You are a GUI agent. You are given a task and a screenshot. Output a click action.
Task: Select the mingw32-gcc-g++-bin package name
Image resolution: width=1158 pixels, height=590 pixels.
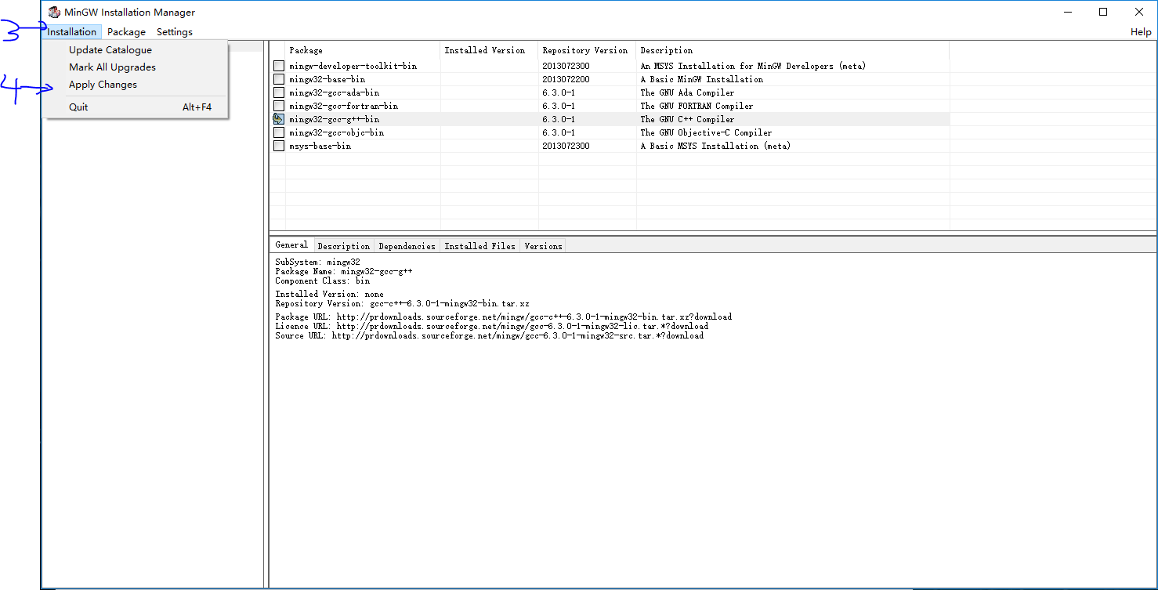pyautogui.click(x=334, y=119)
